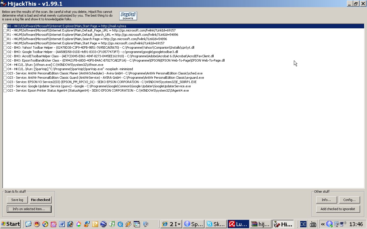The height and width of the screenshot is (229, 367).
Task: Select the GoogleUpdaterService.exe row text
Action: 99,86
